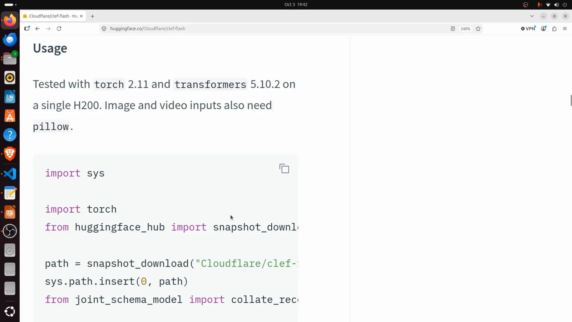Viewport: 572px width, 322px height.
Task: Open a new browser tab
Action: point(93,16)
